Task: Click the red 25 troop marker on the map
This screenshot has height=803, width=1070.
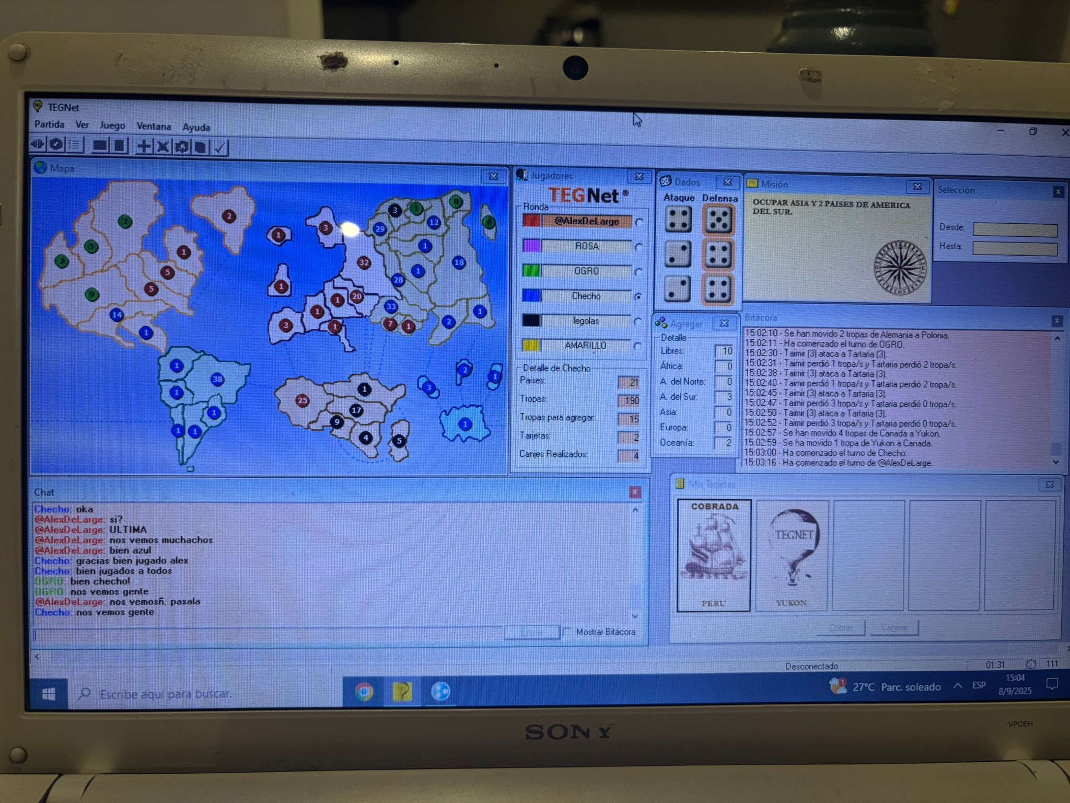Action: [302, 401]
